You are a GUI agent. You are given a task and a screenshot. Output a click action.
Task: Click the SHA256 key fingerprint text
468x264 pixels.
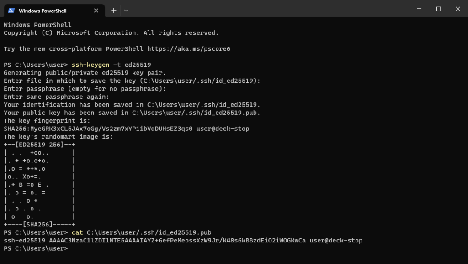coord(98,129)
